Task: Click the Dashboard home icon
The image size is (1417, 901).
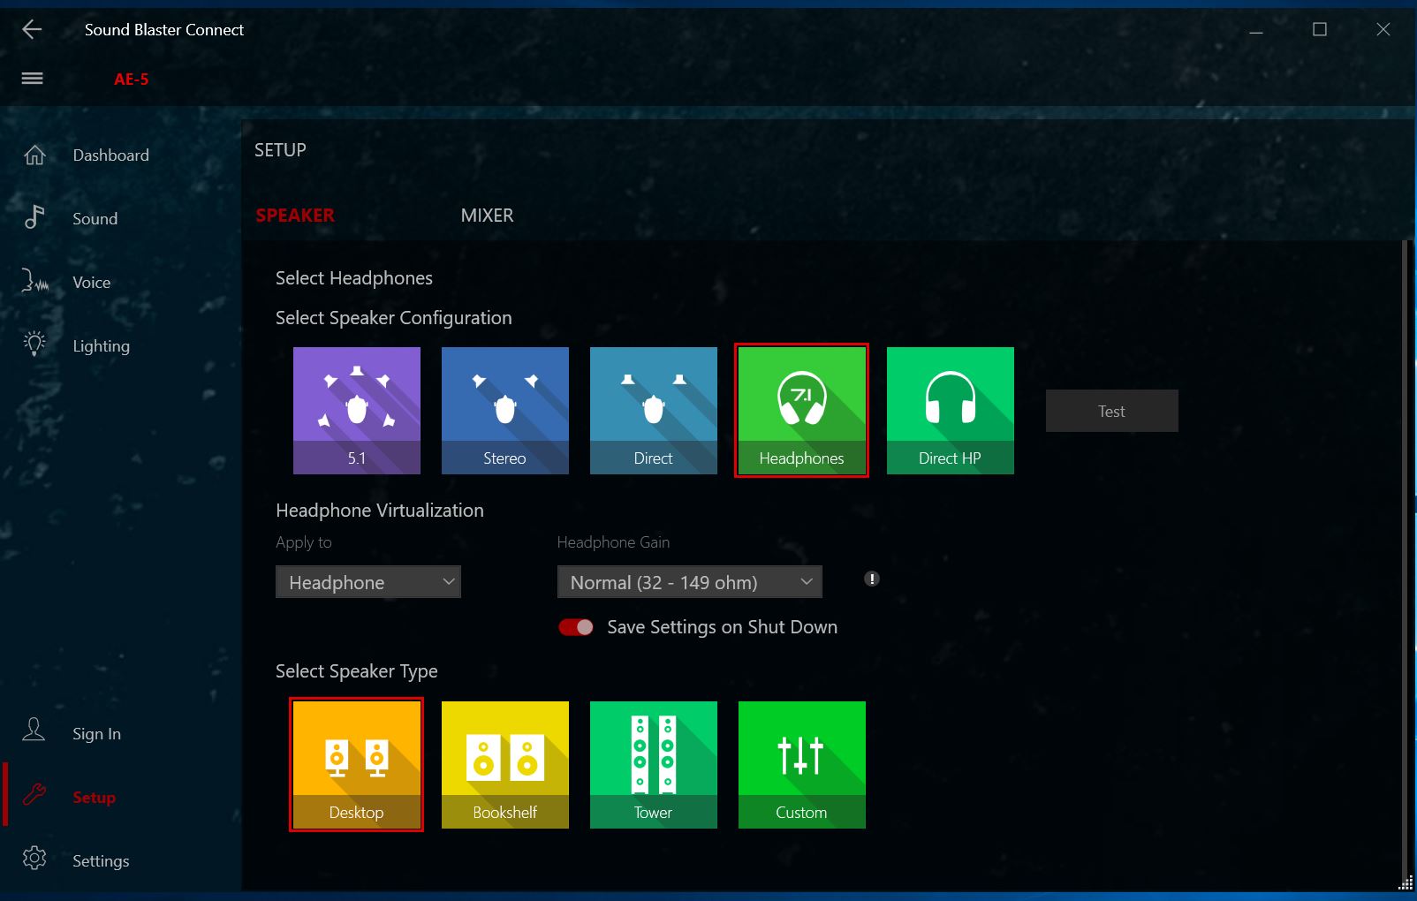Action: coord(34,155)
